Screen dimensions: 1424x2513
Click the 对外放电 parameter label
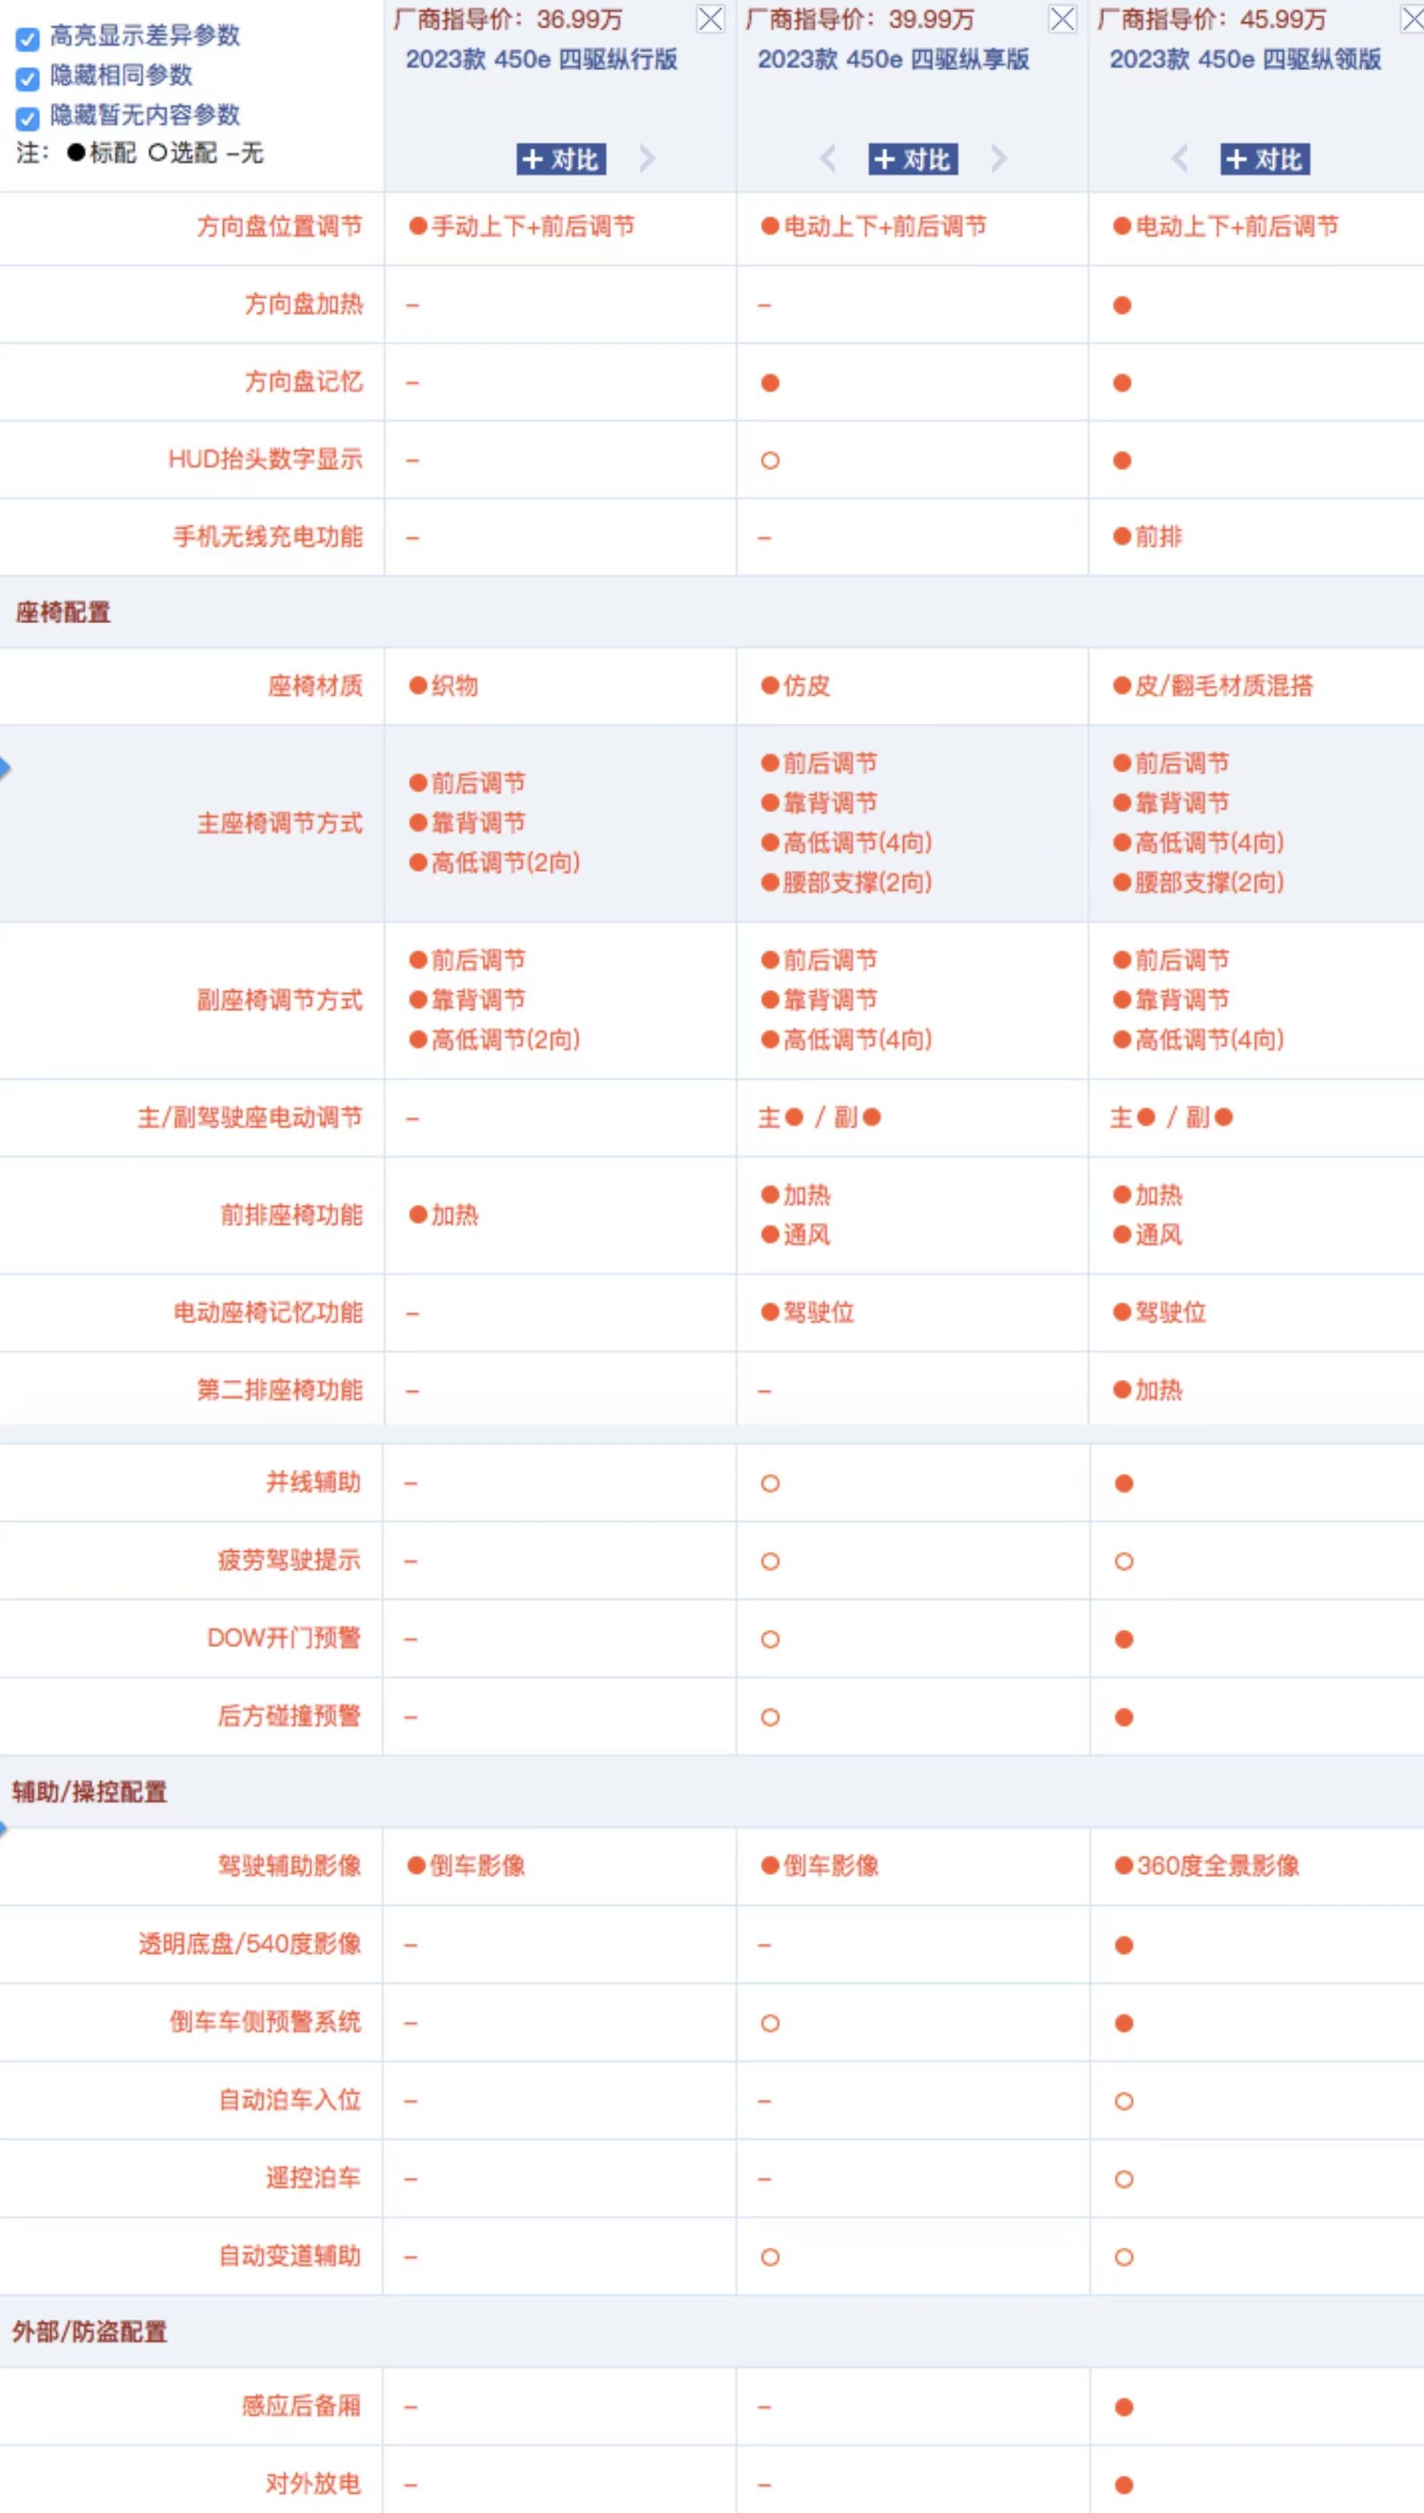click(314, 2484)
